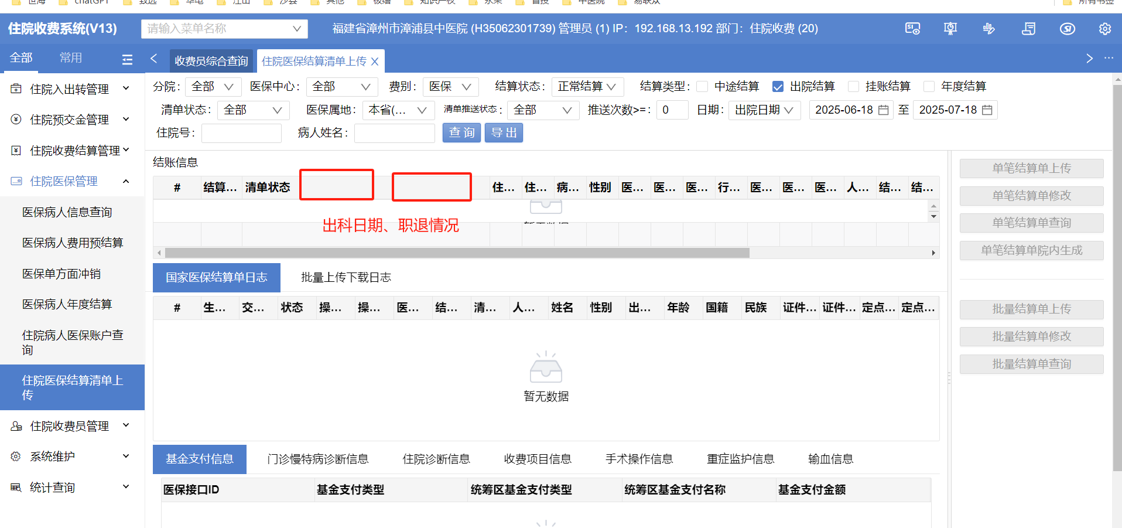1122x528 pixels.
Task: Collapse the sidebar with the hamburger icon
Action: (127, 59)
